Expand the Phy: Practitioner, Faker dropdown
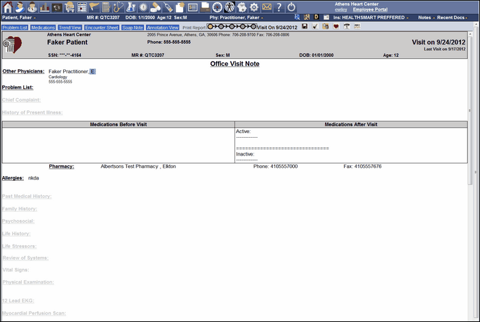The image size is (480, 322). (x=237, y=17)
